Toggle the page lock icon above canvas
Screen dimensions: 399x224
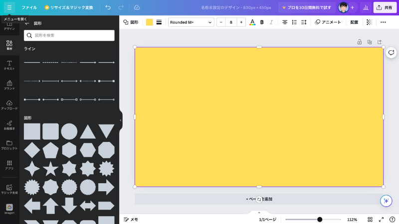[360, 42]
